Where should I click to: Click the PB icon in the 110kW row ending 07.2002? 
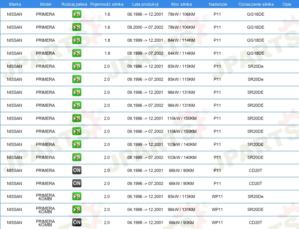point(76,131)
